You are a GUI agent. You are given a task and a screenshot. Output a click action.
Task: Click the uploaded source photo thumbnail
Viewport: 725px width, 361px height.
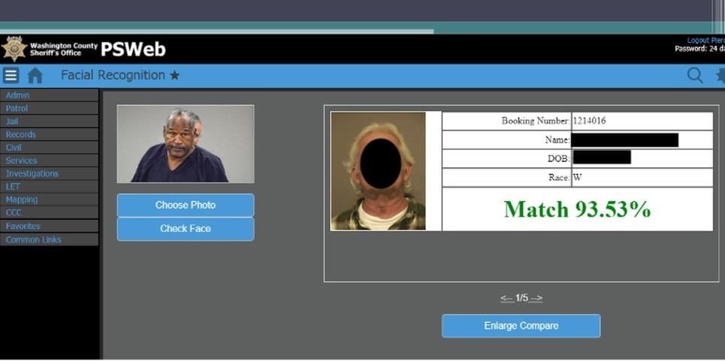185,144
